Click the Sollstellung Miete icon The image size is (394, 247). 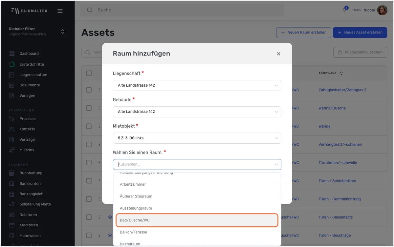[x=12, y=204]
